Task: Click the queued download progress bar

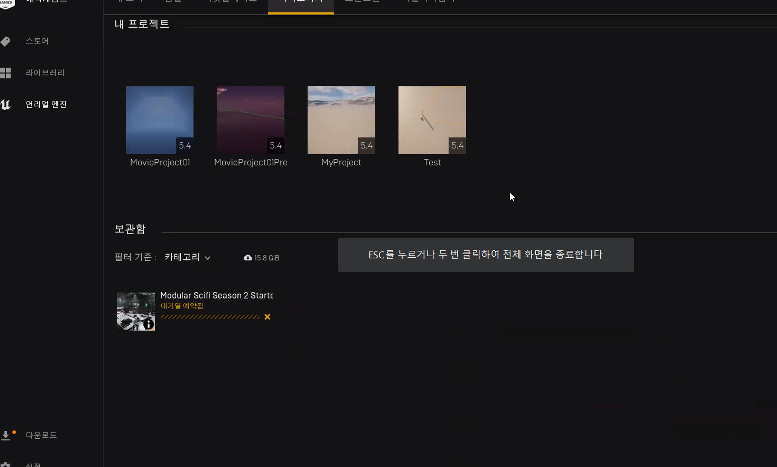Action: click(x=210, y=317)
